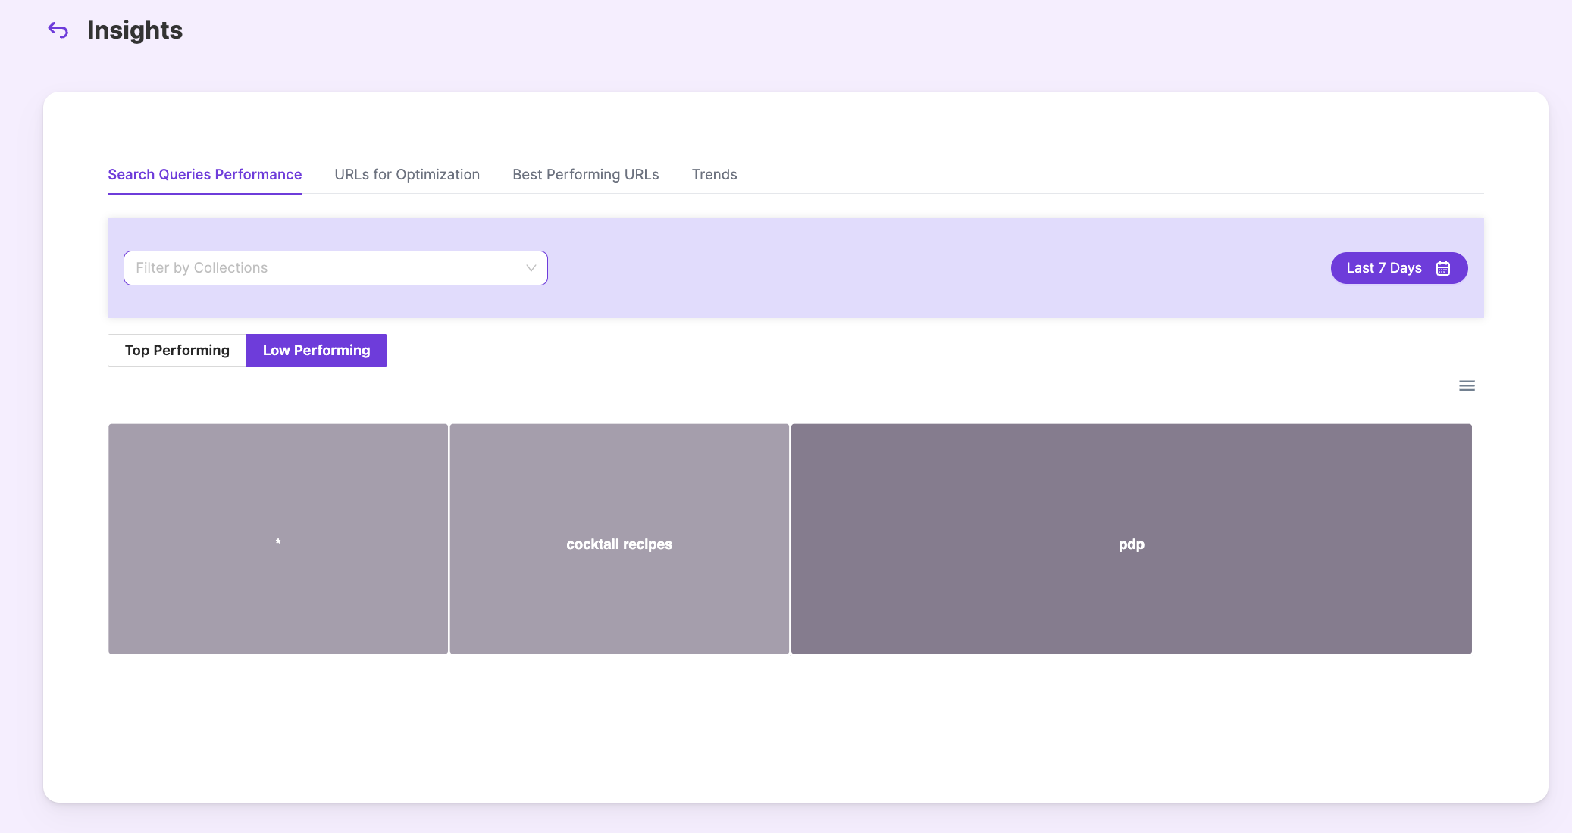
Task: Click the 'Last 7 Days' text
Action: pyautogui.click(x=1383, y=268)
